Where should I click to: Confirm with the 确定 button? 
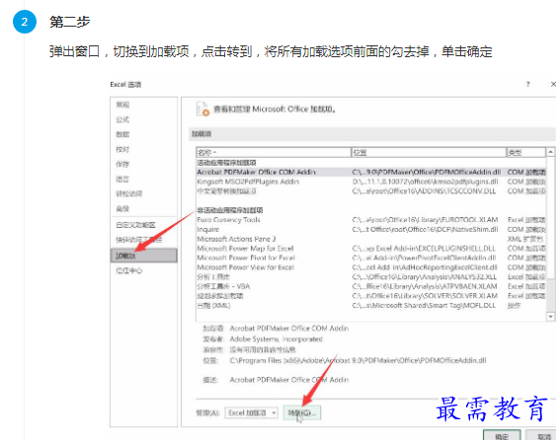[x=502, y=436]
